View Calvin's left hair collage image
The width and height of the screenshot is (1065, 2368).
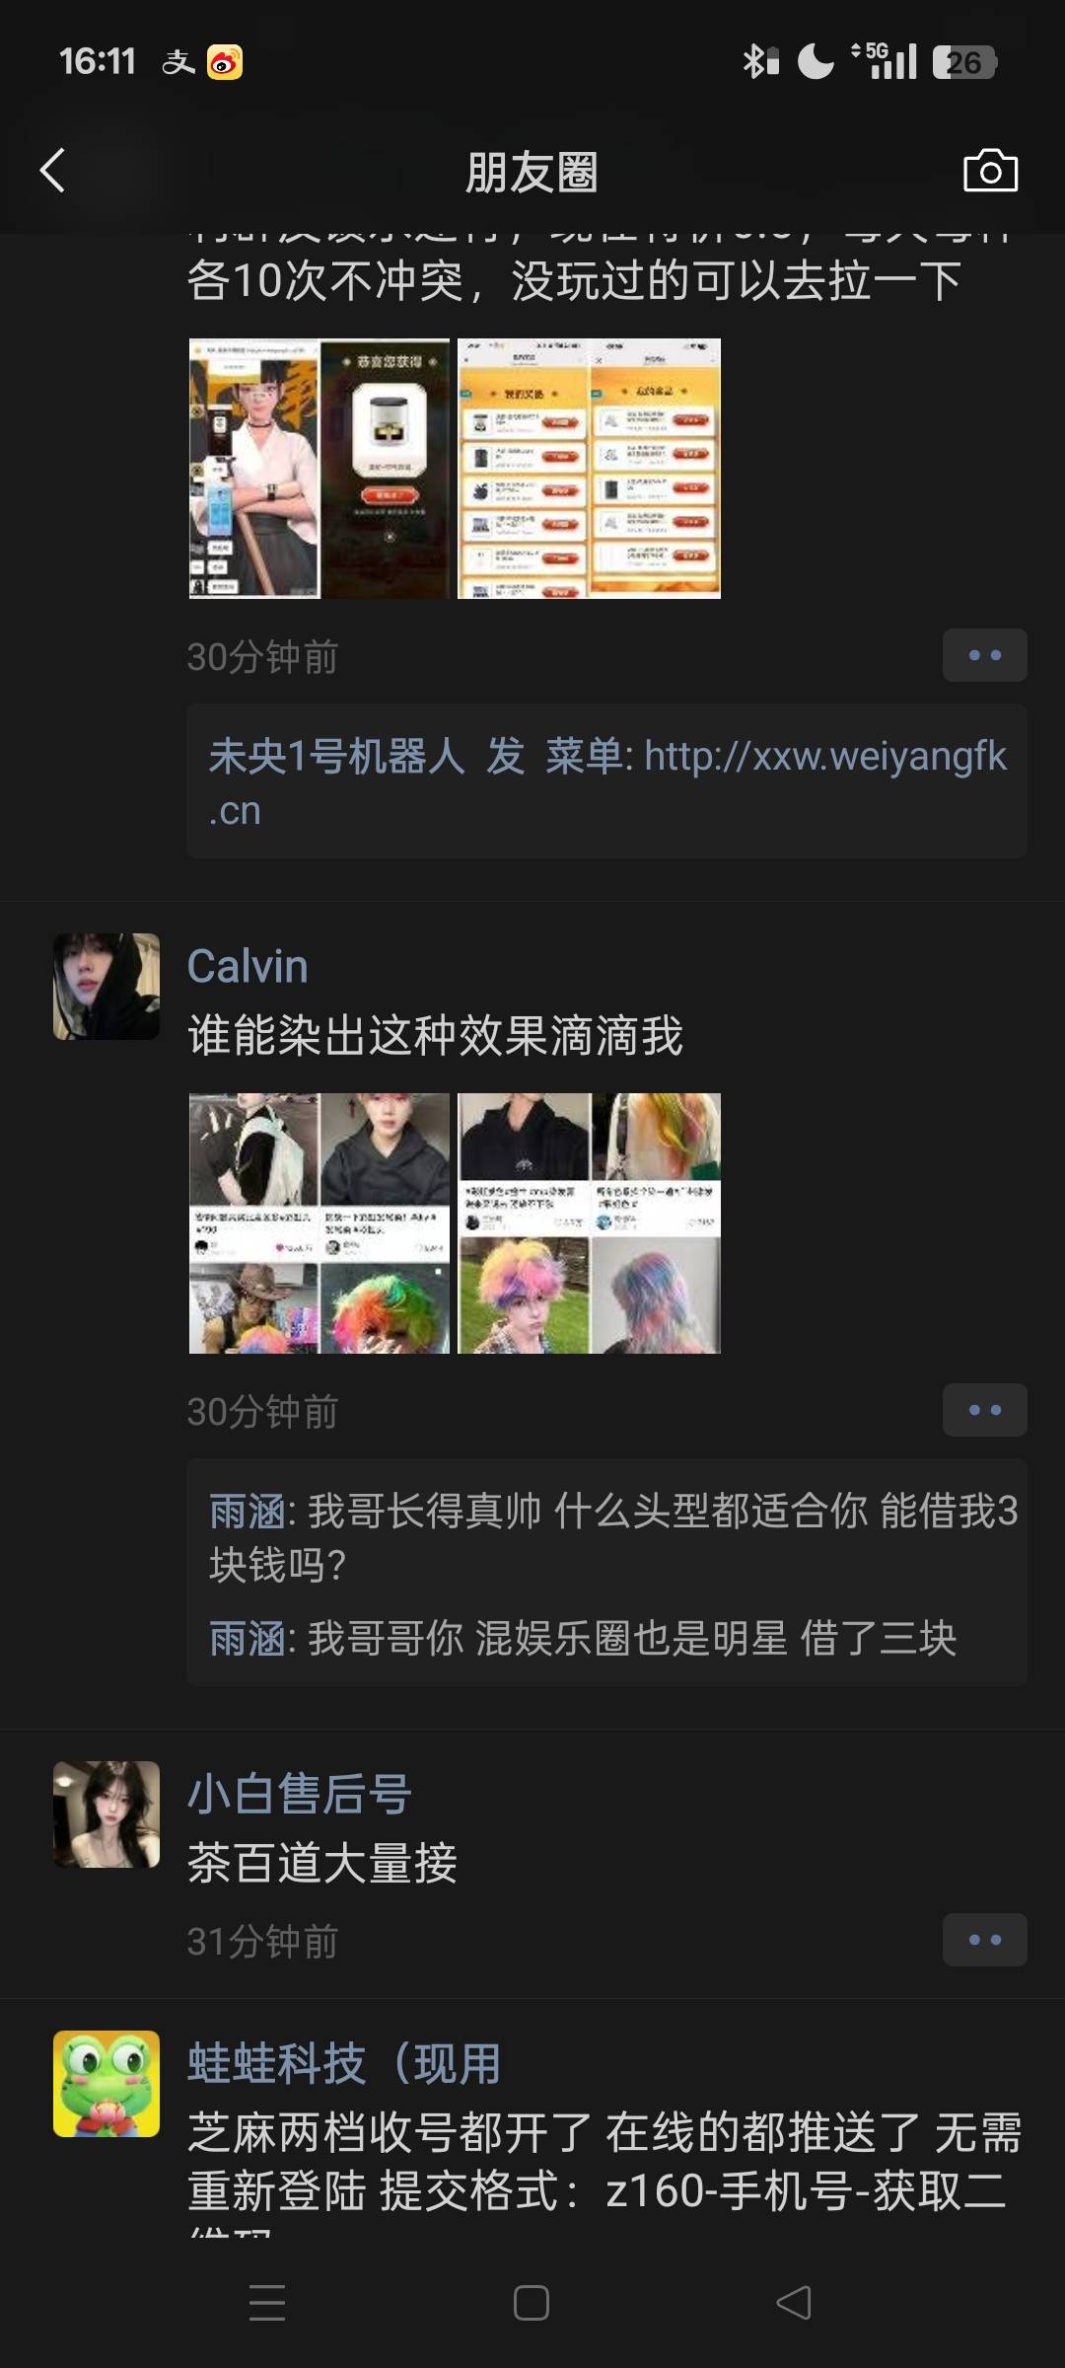[319, 1222]
